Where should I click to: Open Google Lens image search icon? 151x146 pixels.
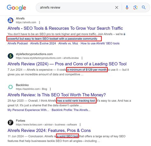pos(135,8)
